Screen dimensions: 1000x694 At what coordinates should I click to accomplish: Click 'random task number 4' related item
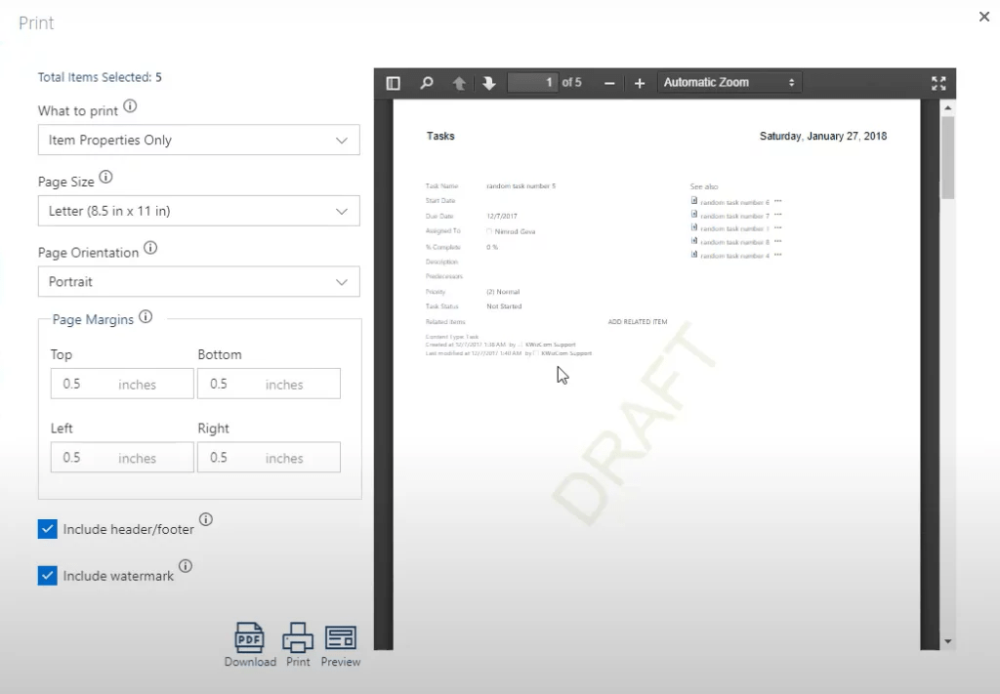pos(734,256)
